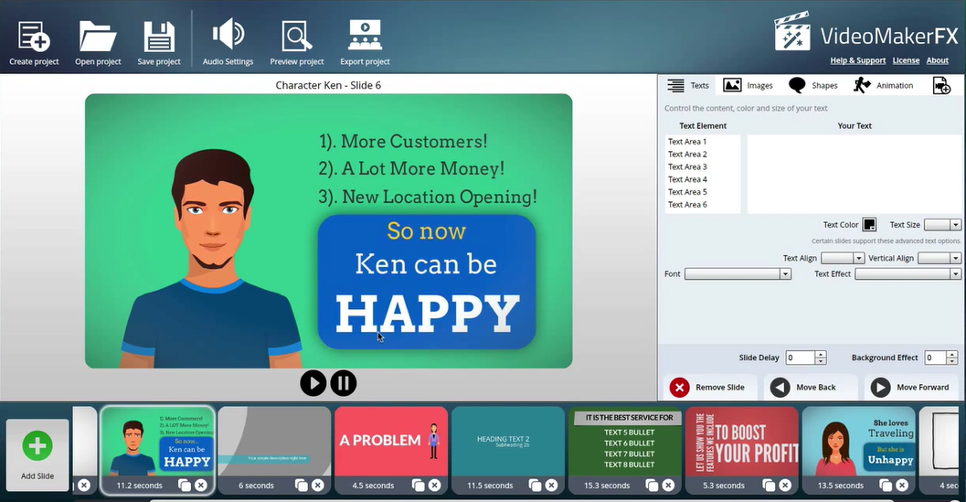966x502 pixels.
Task: Open the Text Color swatch
Action: [x=869, y=225]
